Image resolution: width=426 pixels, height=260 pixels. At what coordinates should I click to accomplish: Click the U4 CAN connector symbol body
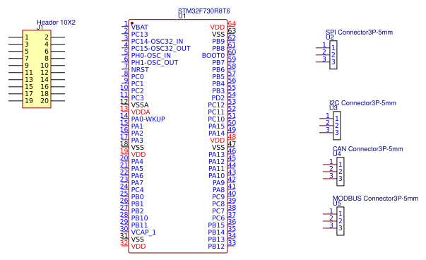(341, 172)
